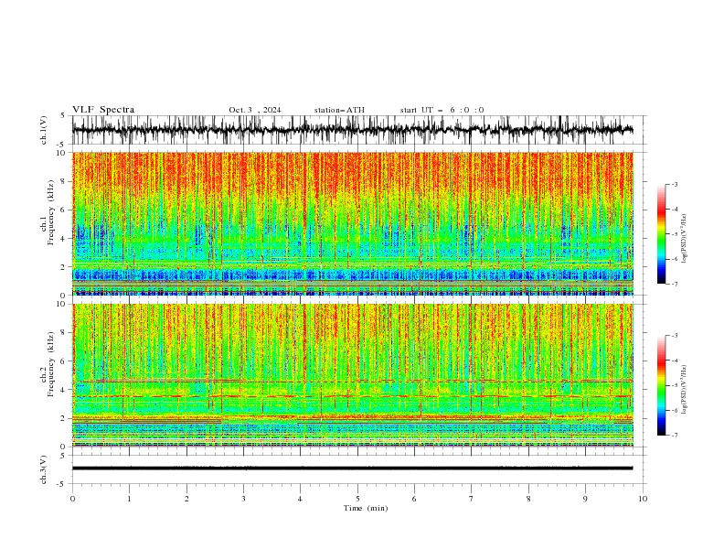Click the ch.3 voltage waveform trace
Screen dimensions: 724x560
point(353,468)
